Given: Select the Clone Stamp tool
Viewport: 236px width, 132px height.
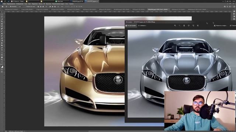Looking at the screenshot, I should [x=2, y=33].
